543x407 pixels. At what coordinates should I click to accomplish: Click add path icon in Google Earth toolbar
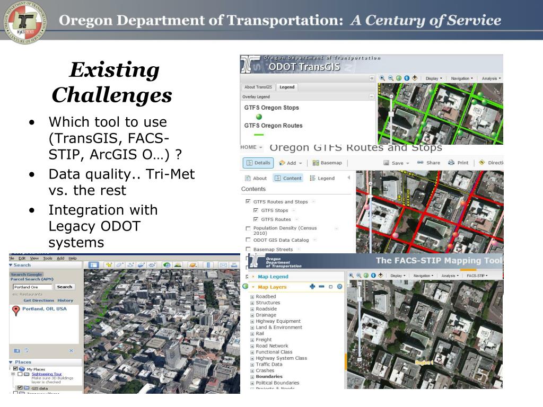130,265
